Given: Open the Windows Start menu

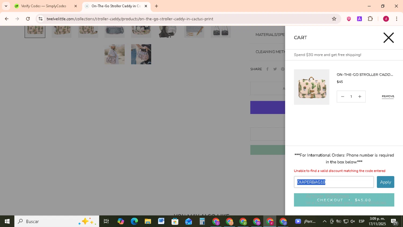Looking at the screenshot, I should (7, 221).
